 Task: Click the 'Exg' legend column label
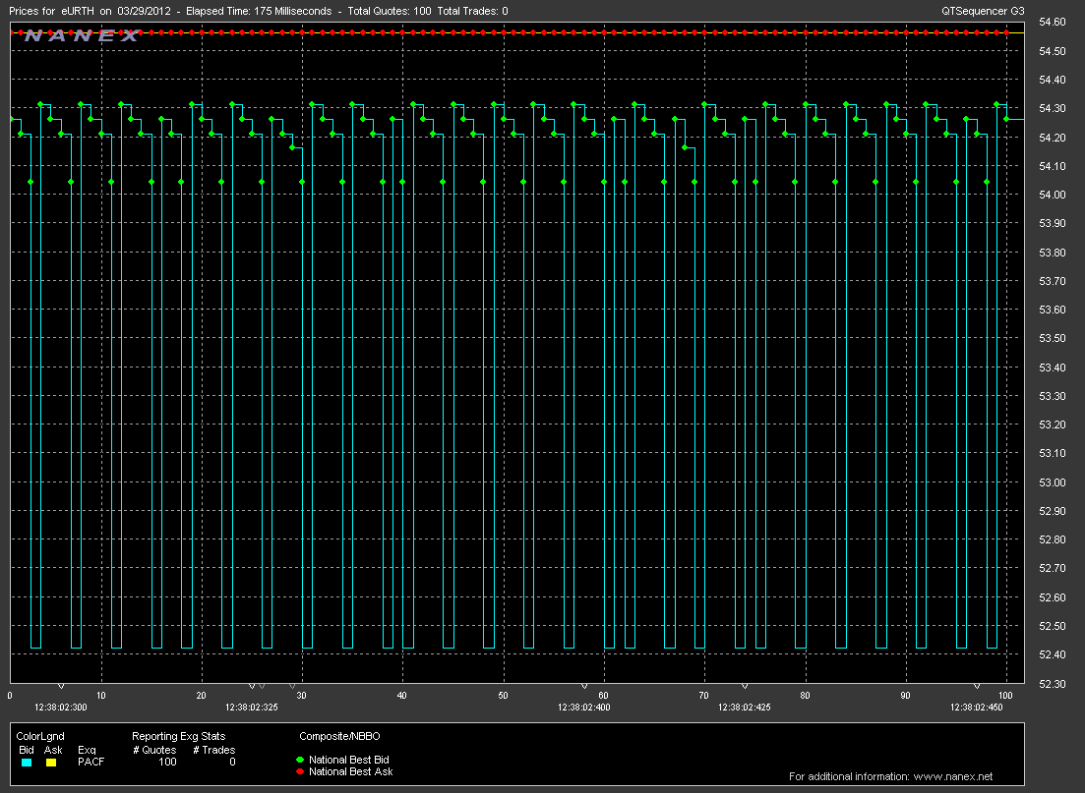[x=87, y=750]
